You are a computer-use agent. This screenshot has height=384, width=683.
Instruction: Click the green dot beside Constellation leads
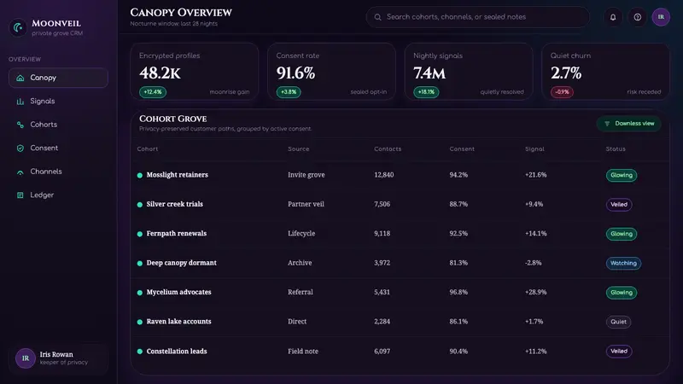[140, 352]
